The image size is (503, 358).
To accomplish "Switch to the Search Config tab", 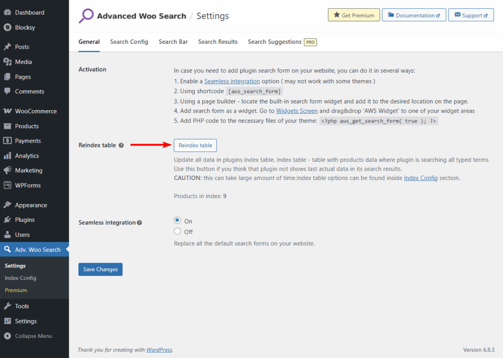I will (129, 42).
